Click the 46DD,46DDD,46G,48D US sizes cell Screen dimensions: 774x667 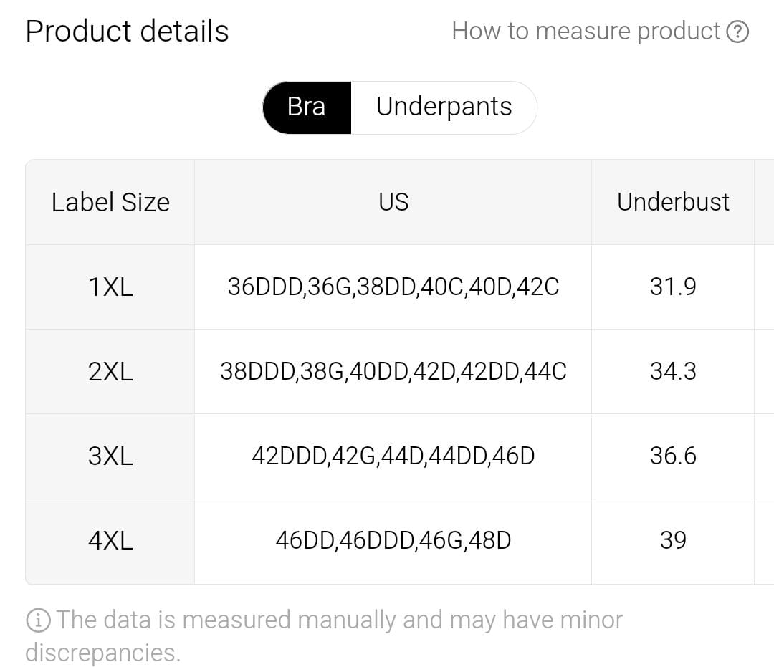pyautogui.click(x=393, y=541)
